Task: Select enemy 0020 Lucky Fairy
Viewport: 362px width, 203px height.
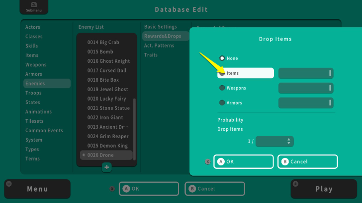Action: point(106,99)
